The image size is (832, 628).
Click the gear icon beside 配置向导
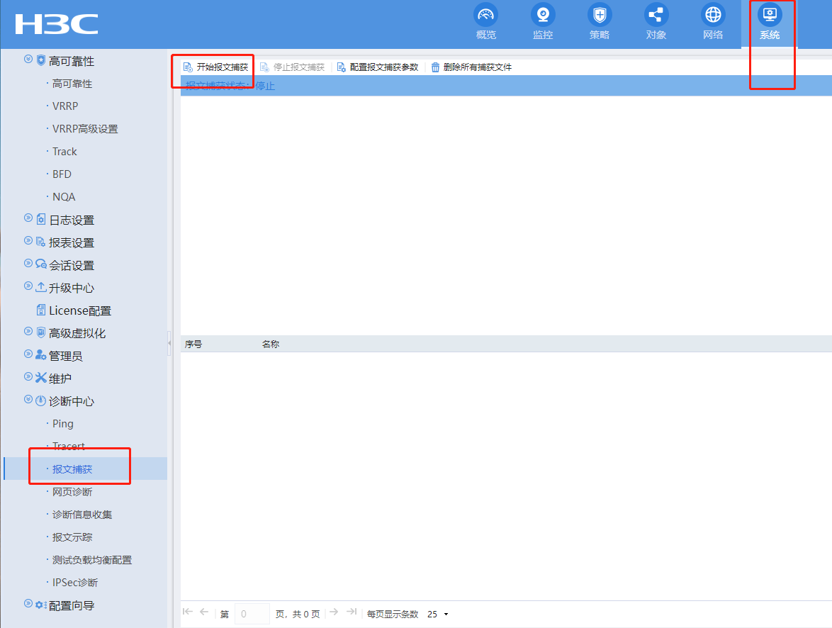pyautogui.click(x=41, y=605)
